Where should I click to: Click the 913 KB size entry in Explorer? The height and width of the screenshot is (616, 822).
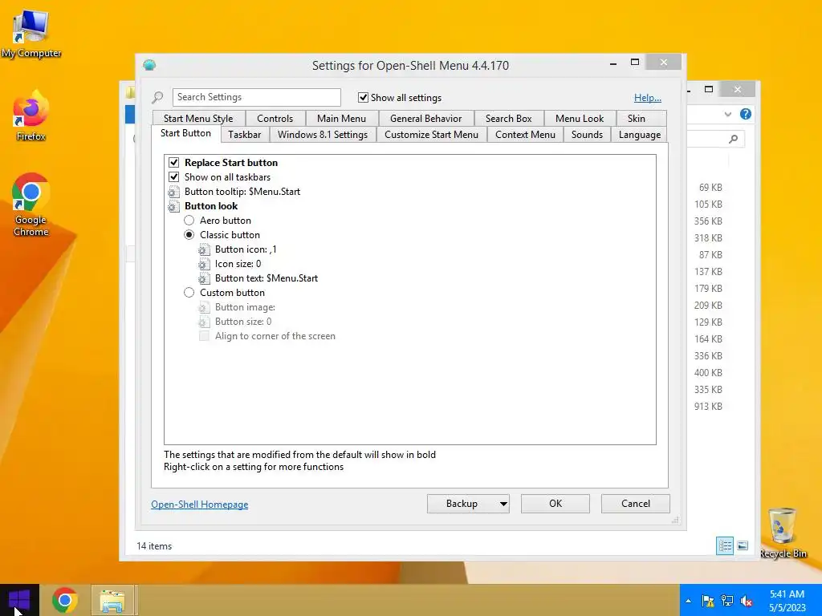click(708, 407)
